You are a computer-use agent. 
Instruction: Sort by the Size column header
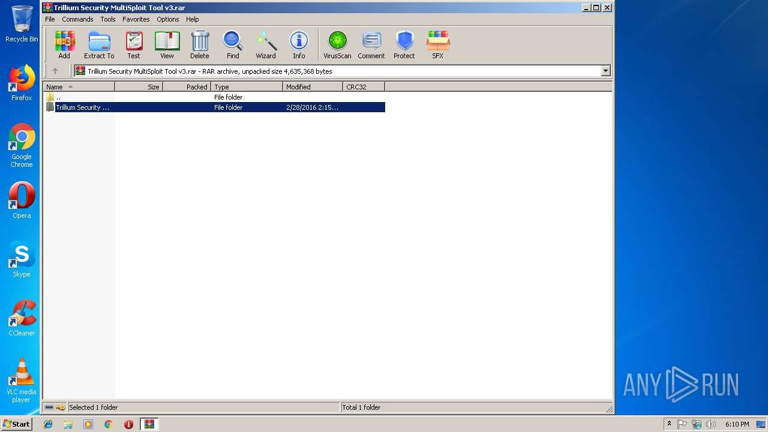click(x=139, y=87)
